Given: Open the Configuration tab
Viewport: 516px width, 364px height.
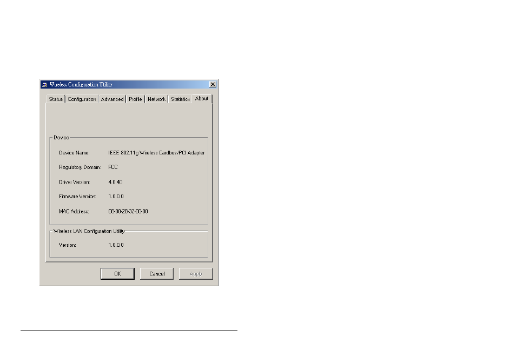Looking at the screenshot, I should coord(82,99).
